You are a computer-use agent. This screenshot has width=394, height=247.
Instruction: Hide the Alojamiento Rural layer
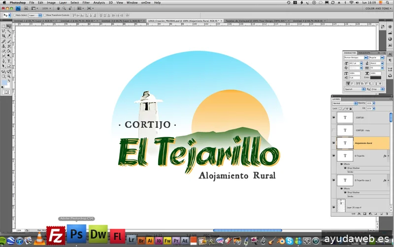(334, 143)
